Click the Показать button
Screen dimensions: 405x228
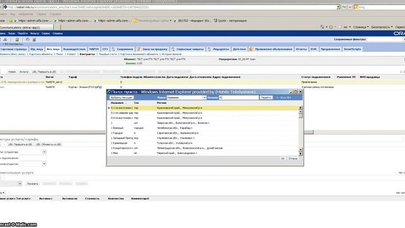pyautogui.click(x=32, y=184)
